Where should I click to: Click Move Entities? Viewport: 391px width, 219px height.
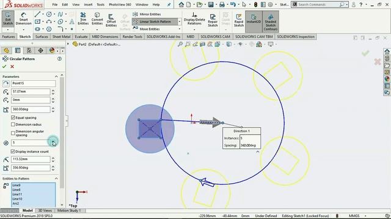click(x=147, y=29)
